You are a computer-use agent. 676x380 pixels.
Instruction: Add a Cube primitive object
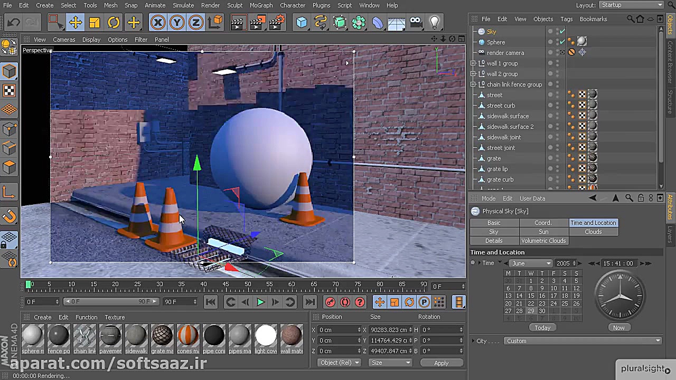[302, 22]
